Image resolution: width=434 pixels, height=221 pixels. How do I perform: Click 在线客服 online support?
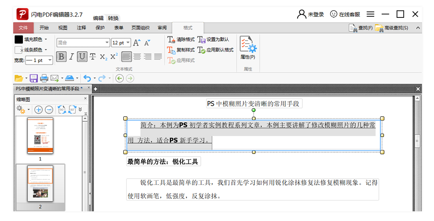345,14
